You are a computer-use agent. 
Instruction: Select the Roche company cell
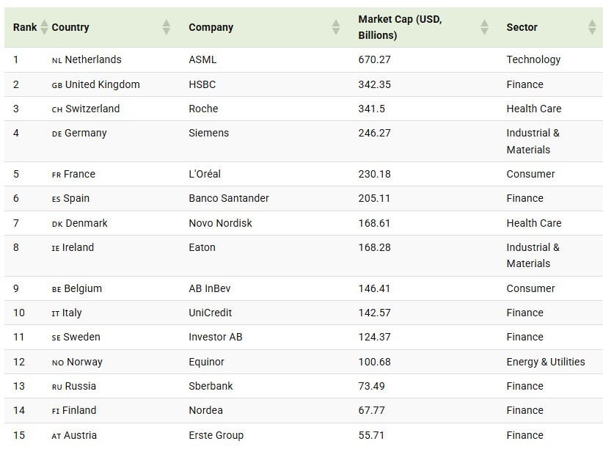pyautogui.click(x=203, y=109)
